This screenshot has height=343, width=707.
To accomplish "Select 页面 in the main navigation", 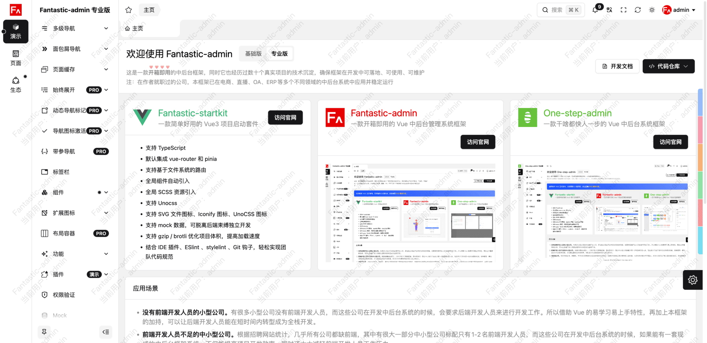I will pos(16,58).
